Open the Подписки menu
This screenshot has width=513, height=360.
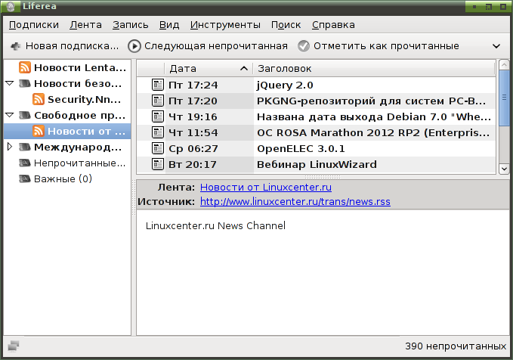point(34,25)
